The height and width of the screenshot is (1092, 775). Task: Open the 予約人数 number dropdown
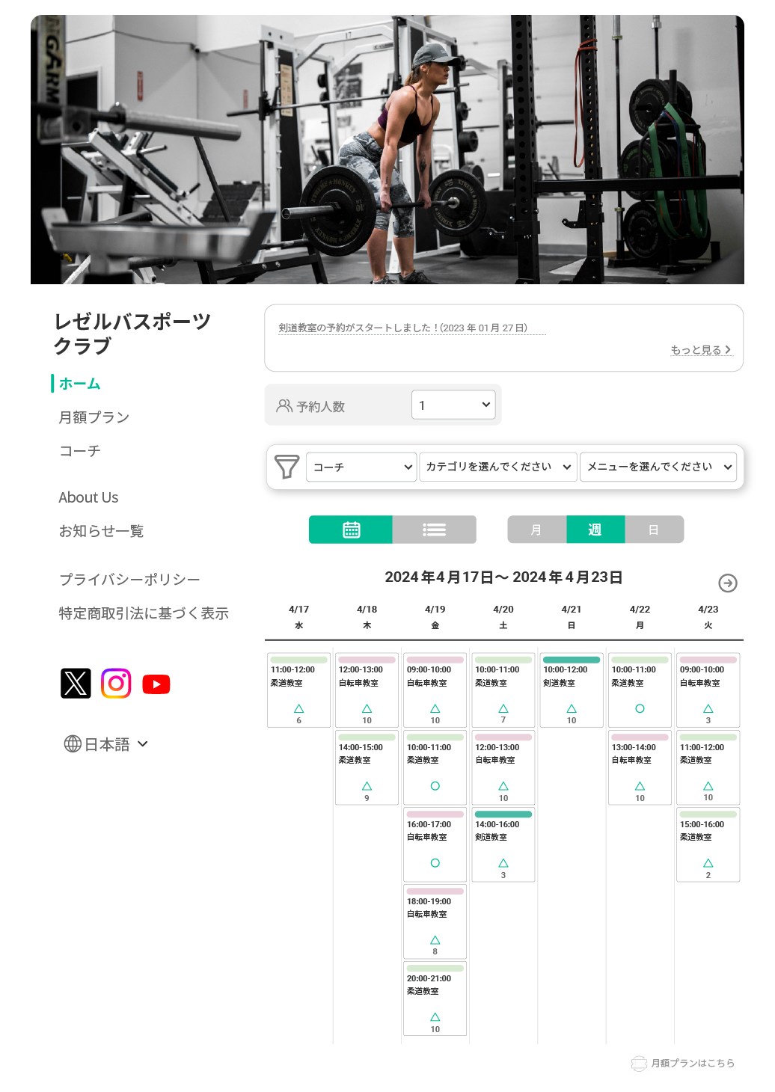coord(453,405)
